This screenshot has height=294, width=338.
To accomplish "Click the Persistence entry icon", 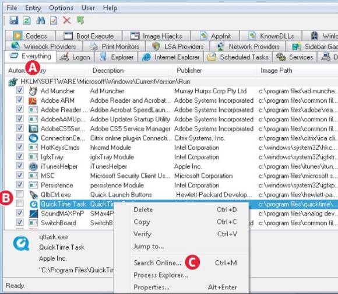I will pos(33,185).
